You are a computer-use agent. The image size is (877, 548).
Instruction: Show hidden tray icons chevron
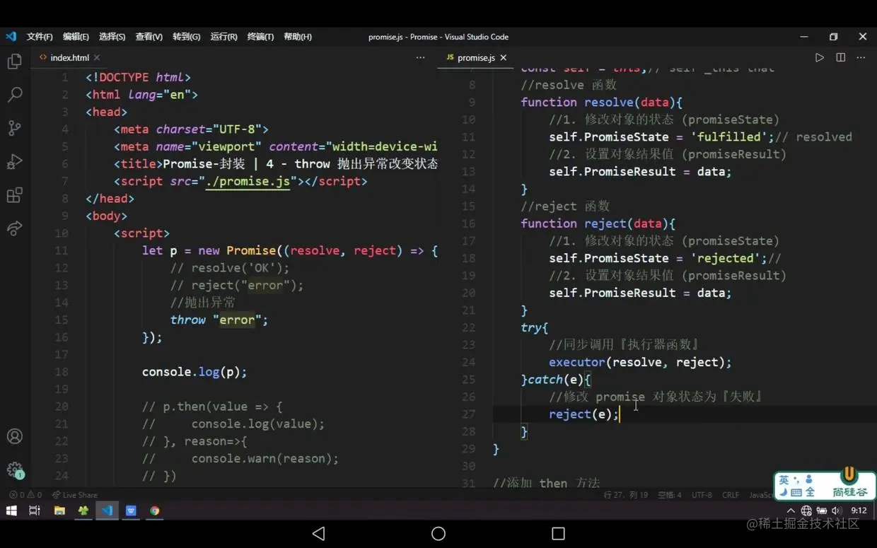click(791, 511)
